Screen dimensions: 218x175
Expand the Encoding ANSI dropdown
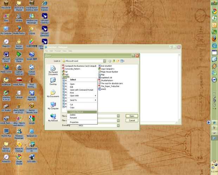click(x=118, y=126)
